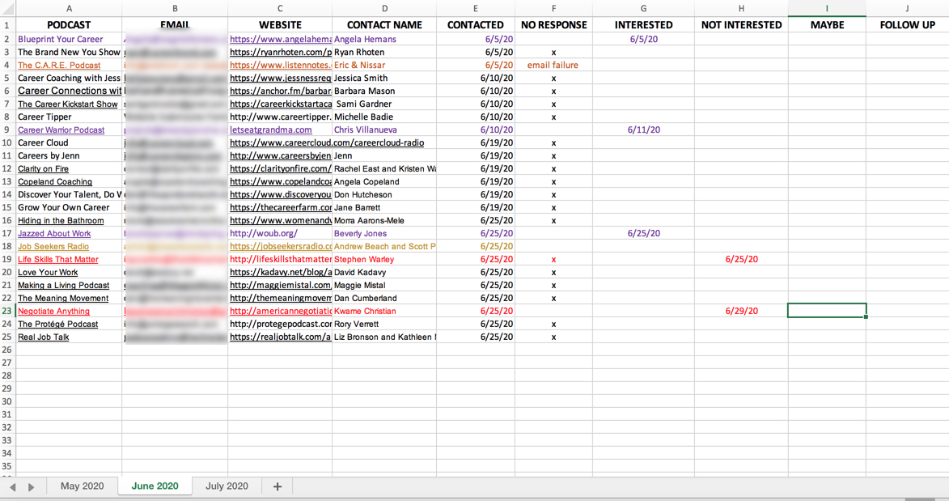Switch to the May 2020 sheet tab
The image size is (949, 501).
tap(83, 486)
